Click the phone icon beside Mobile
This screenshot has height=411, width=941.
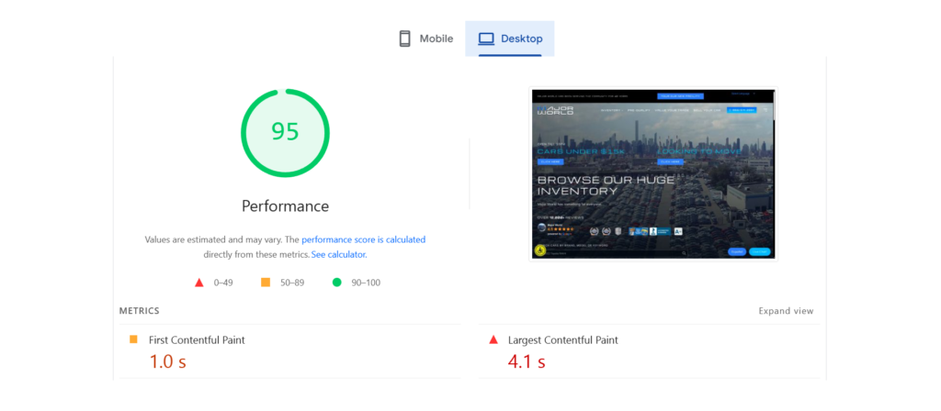coord(403,39)
